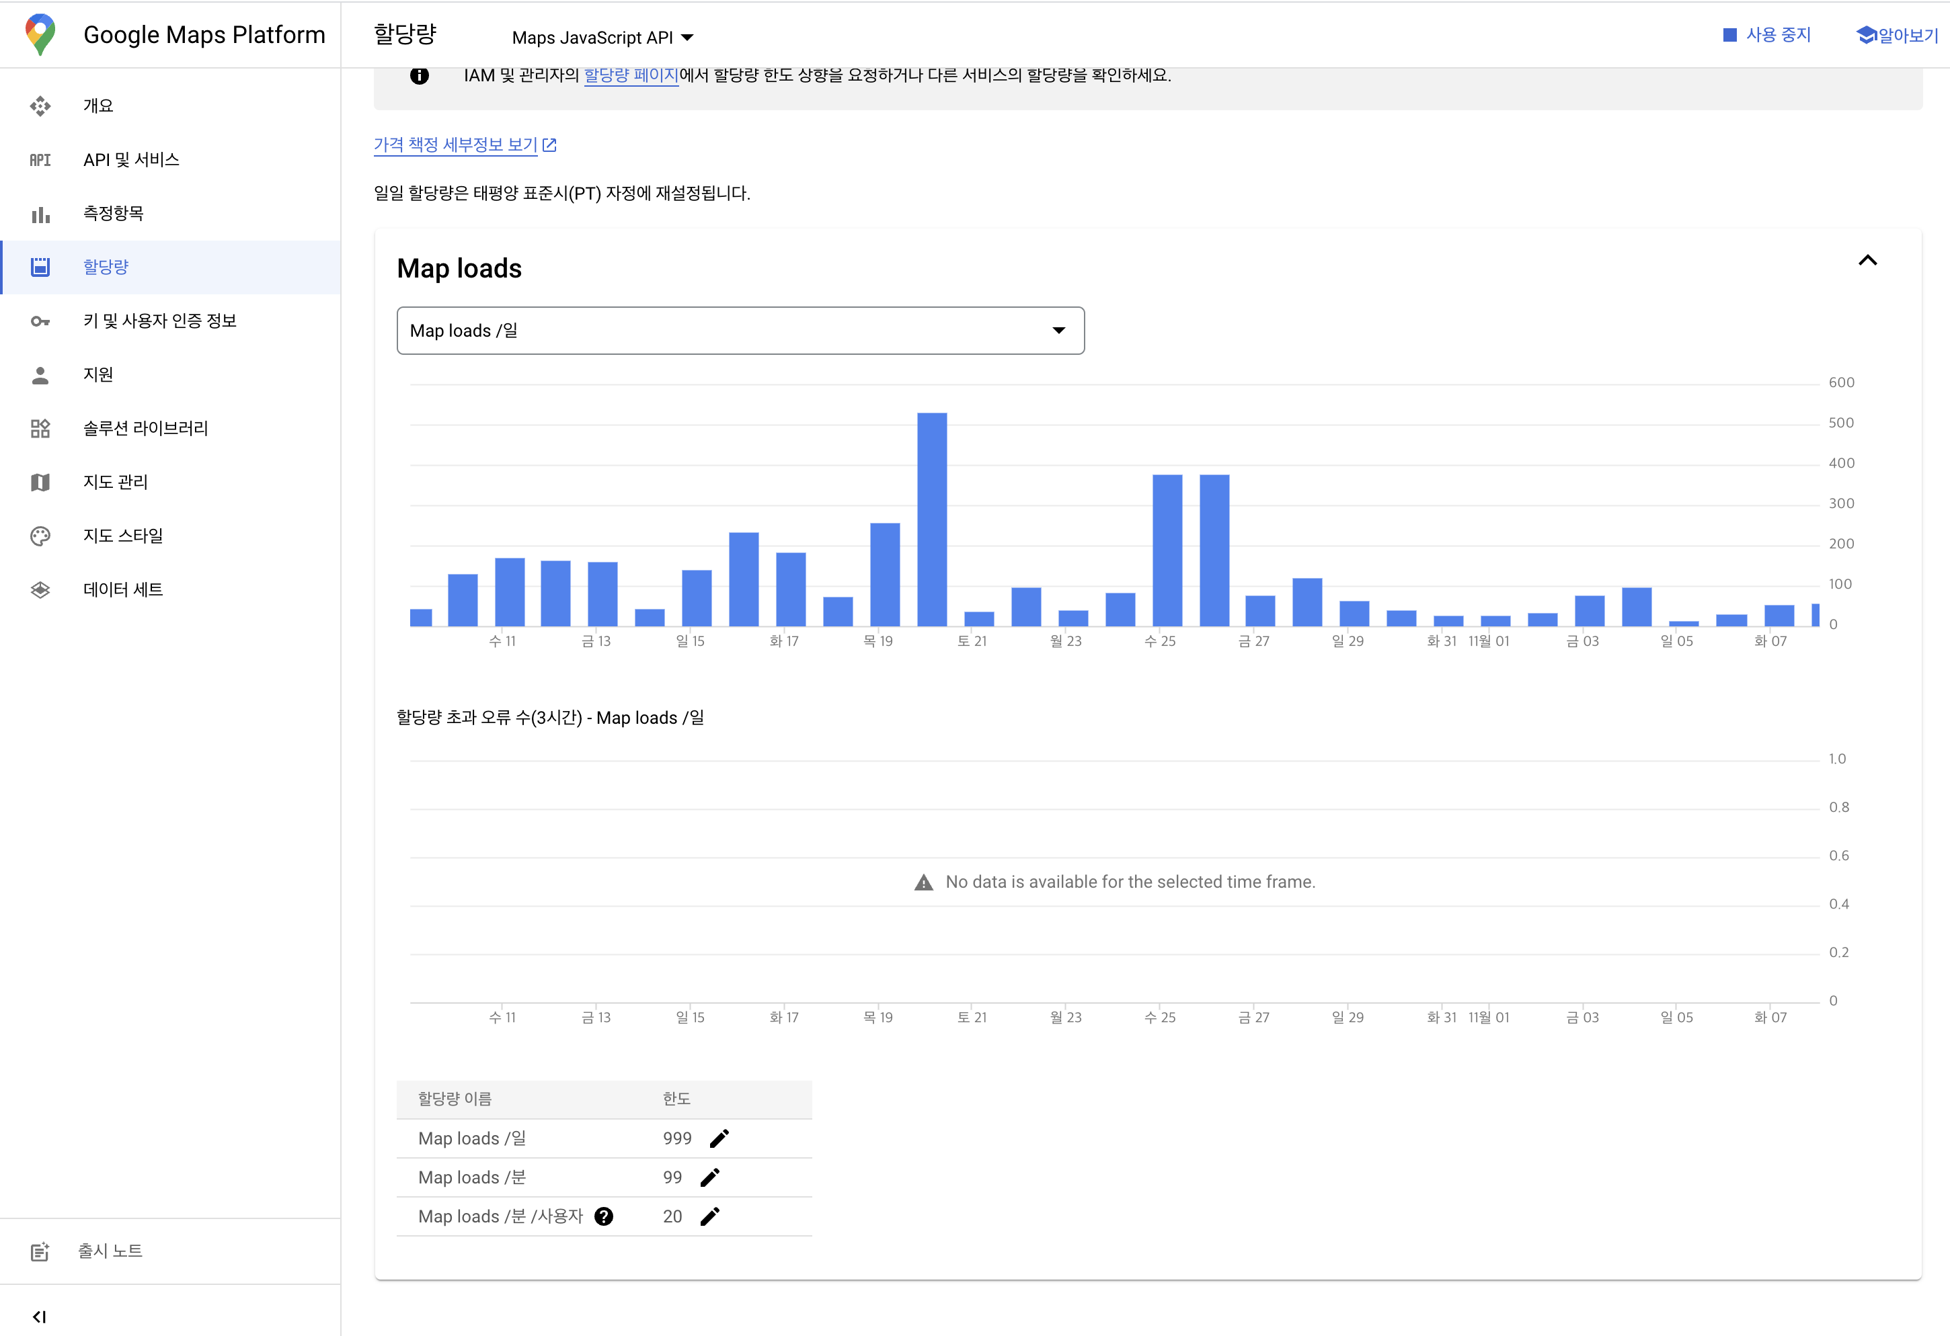Select 지도 관리 in the sidebar
Viewport: 1950px width, 1336px height.
(x=115, y=483)
